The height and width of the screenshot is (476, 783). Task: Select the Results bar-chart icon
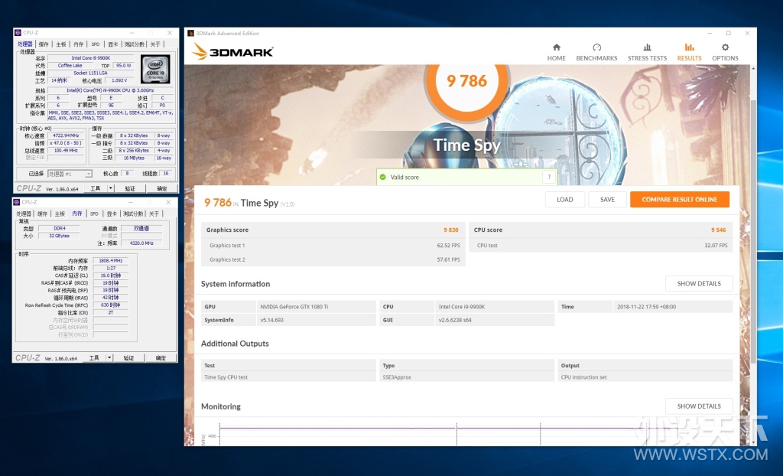coord(689,47)
